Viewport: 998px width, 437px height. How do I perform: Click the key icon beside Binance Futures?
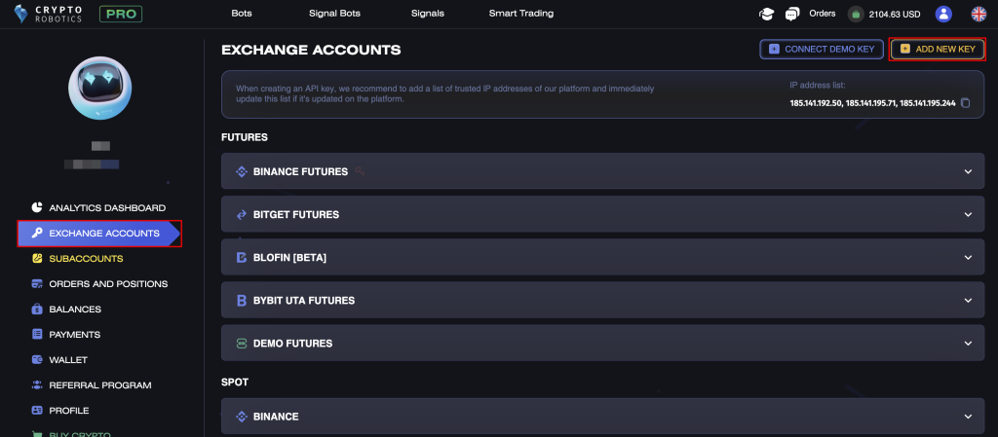(361, 171)
